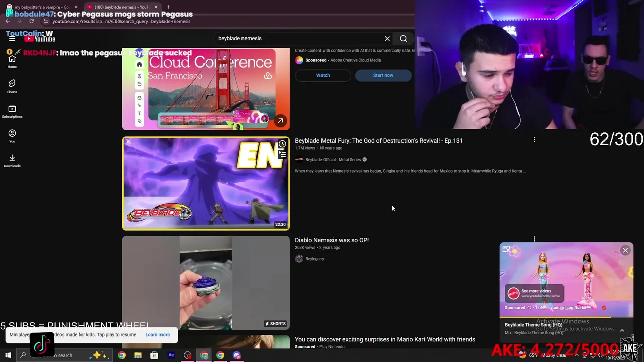Click the Watch button on Adobe ad

(323, 75)
